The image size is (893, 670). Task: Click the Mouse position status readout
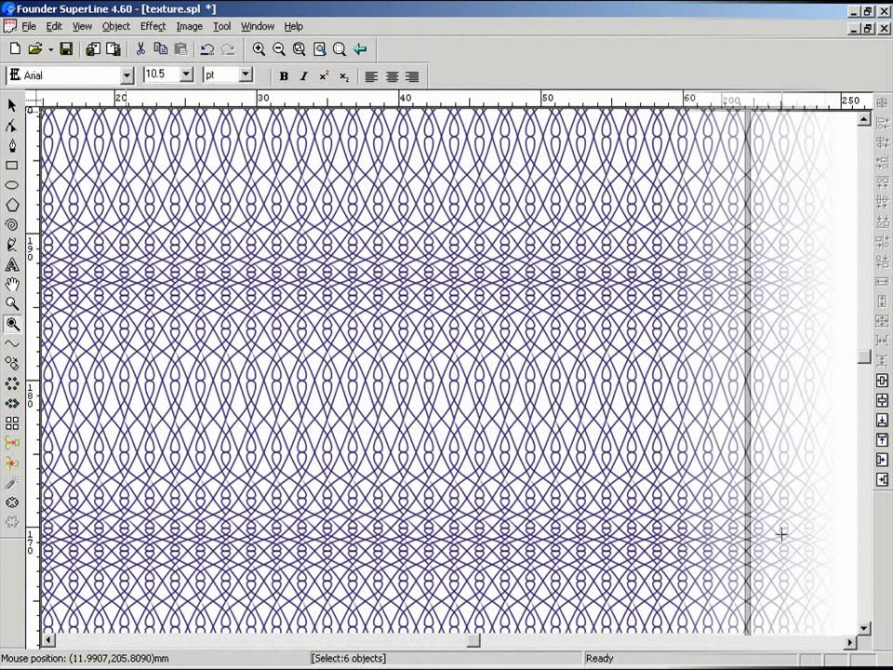click(86, 659)
